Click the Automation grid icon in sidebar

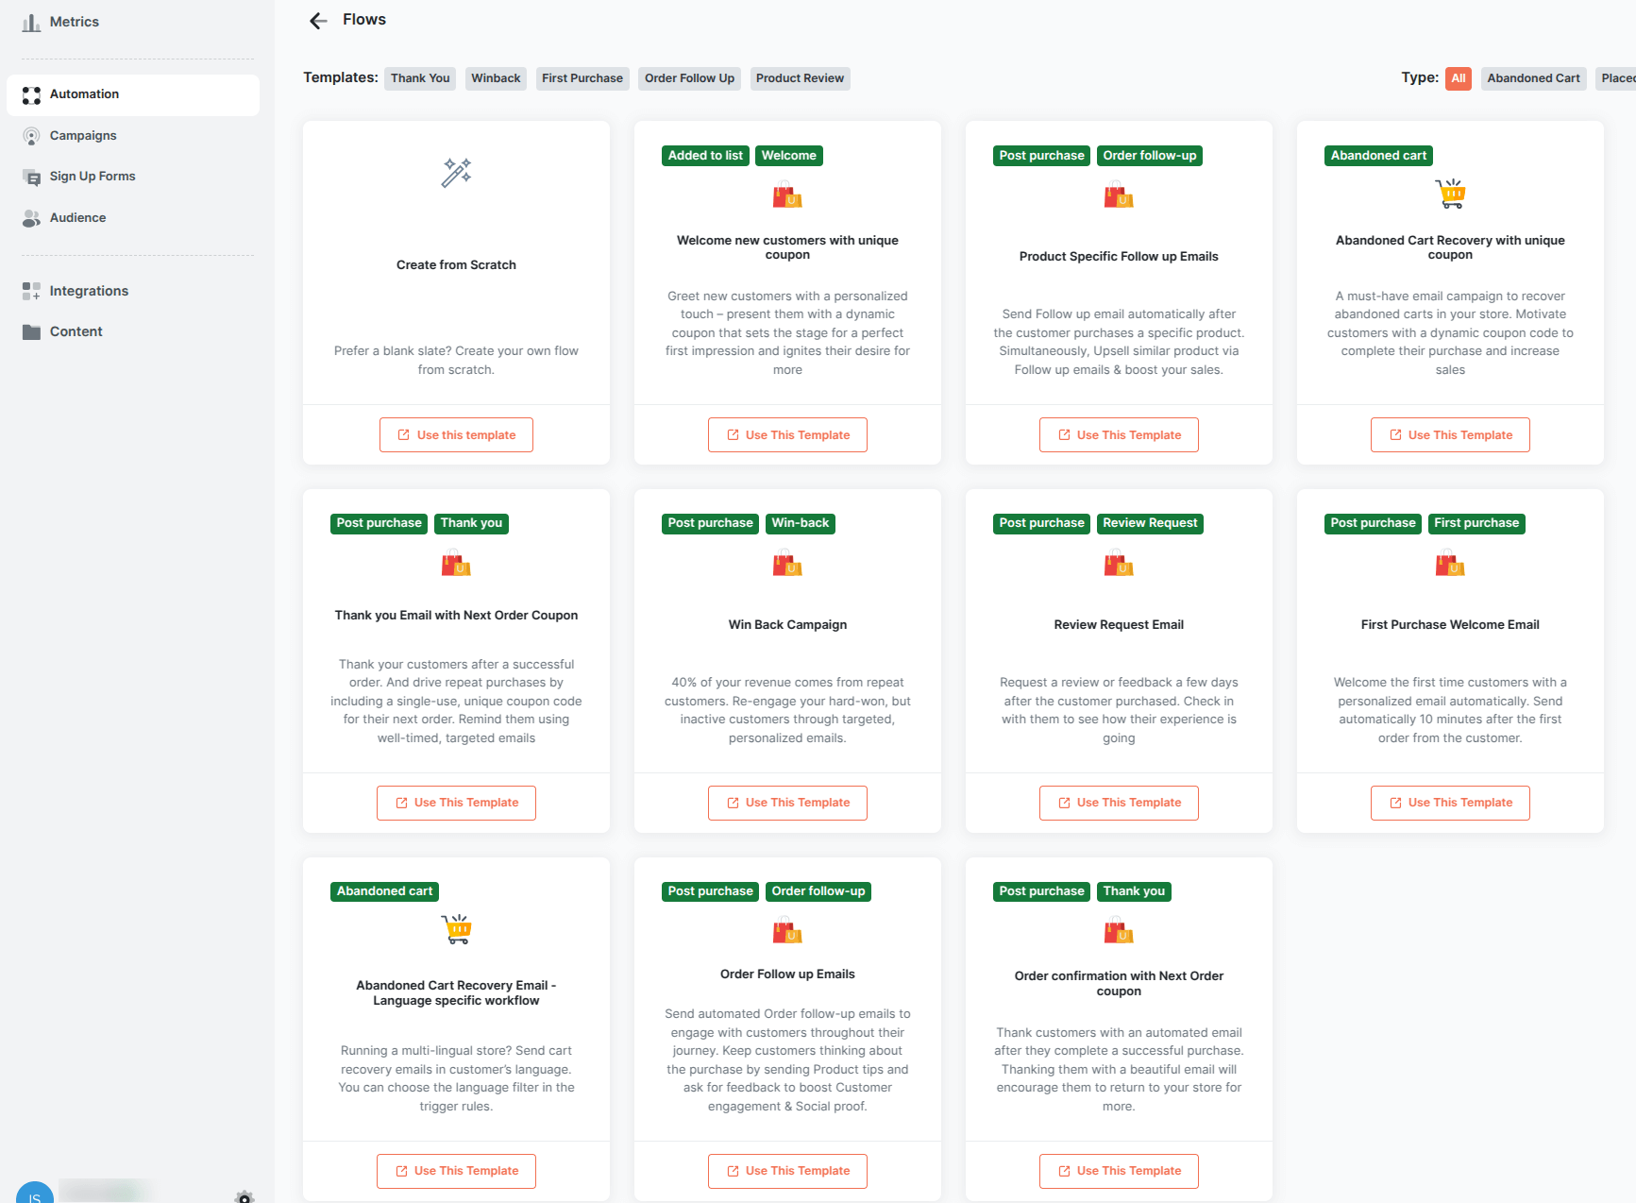(31, 94)
